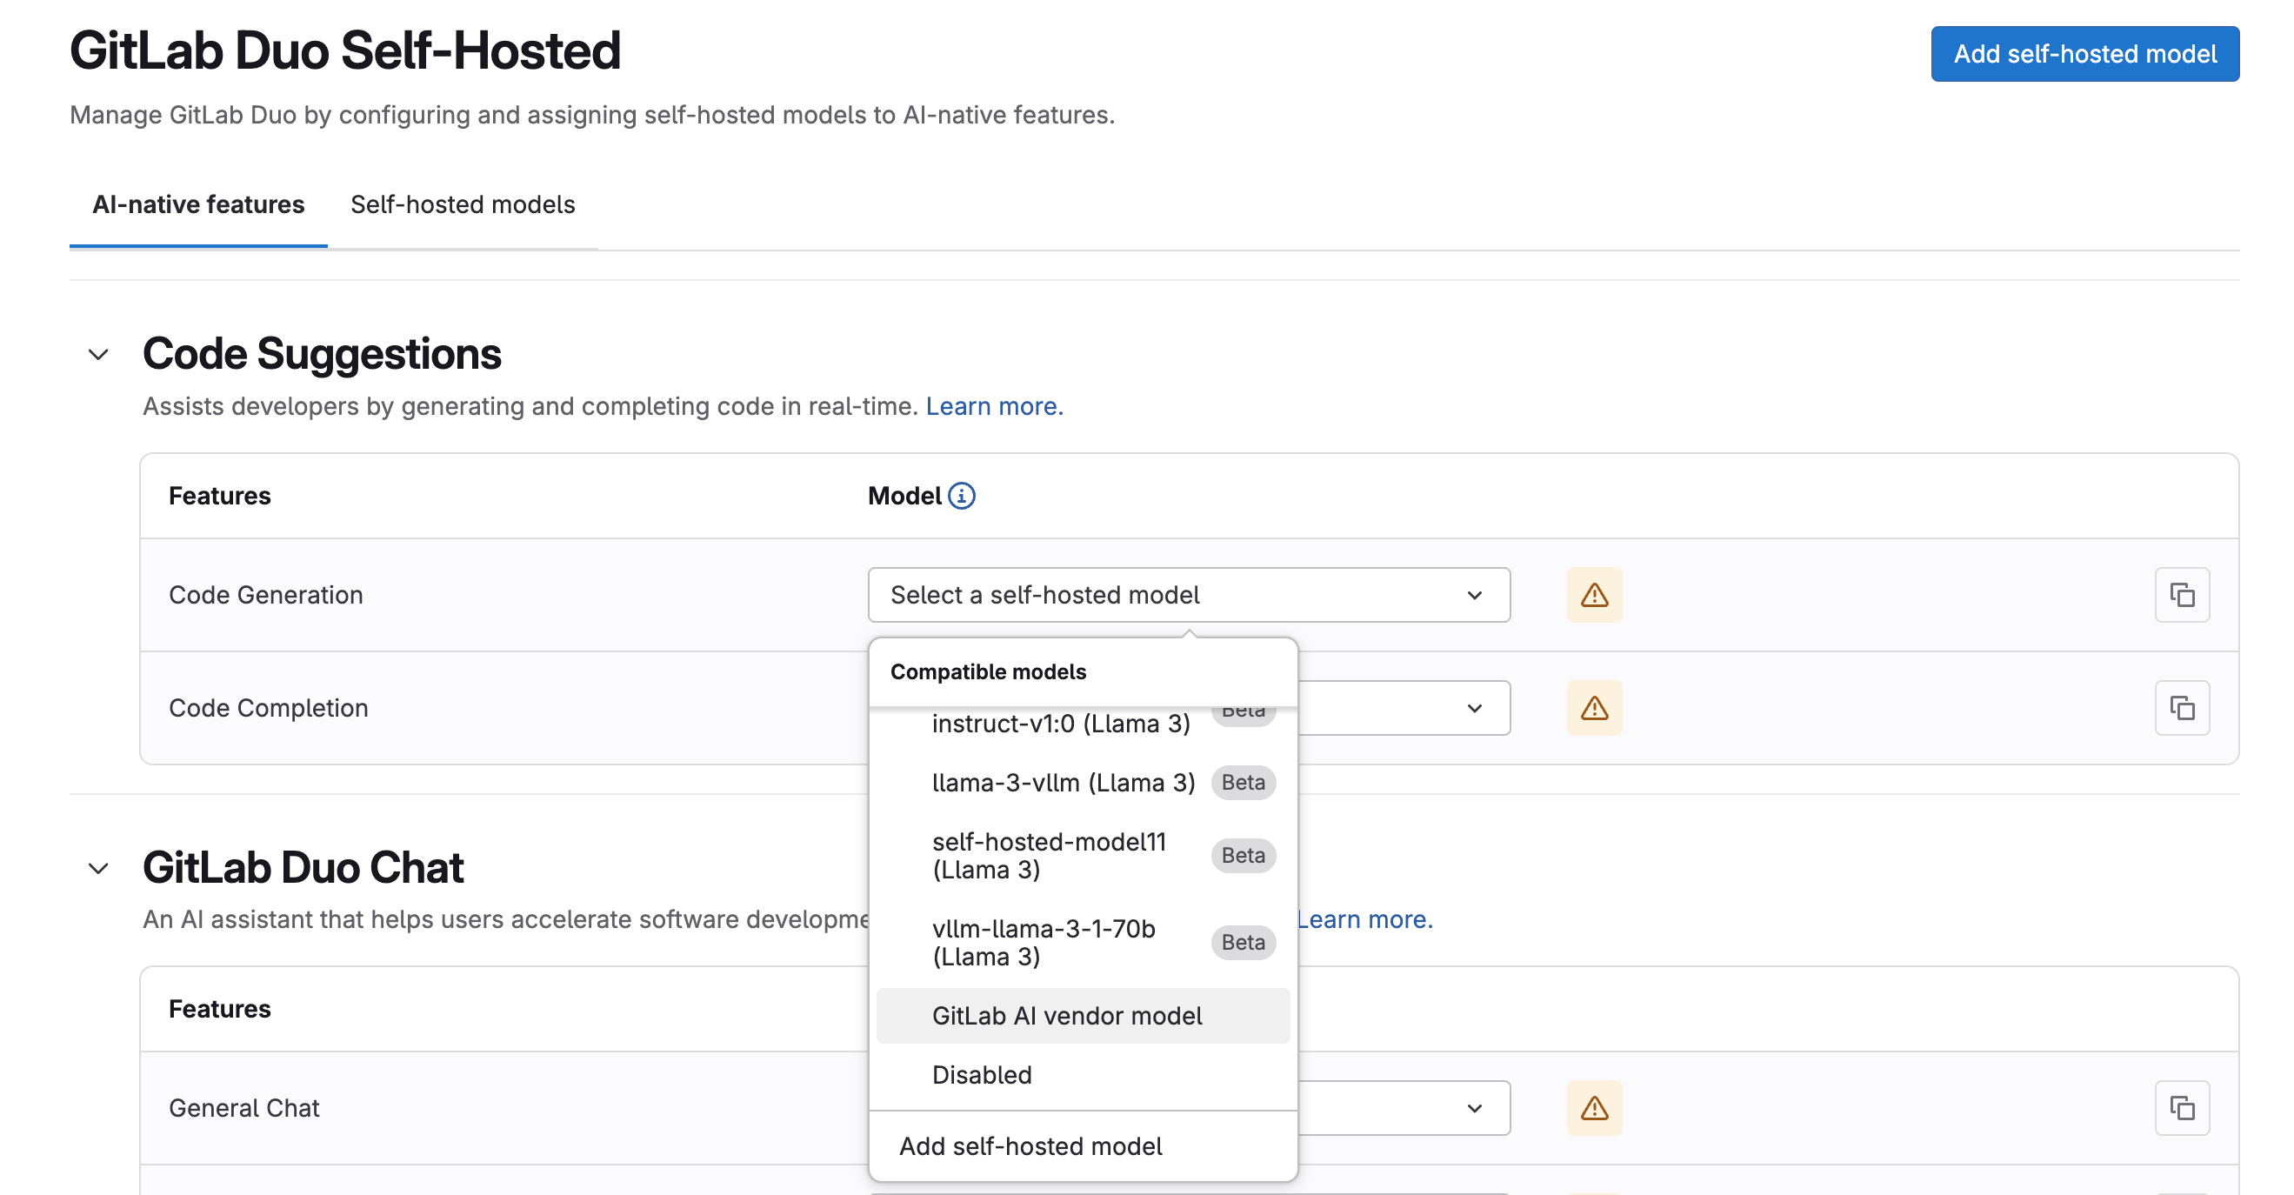Select GitLab AI vendor model option
The width and height of the screenshot is (2294, 1195).
[1067, 1015]
